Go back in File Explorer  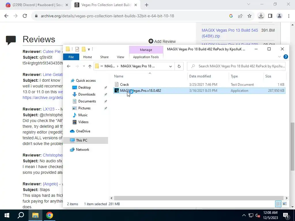click(x=69, y=66)
